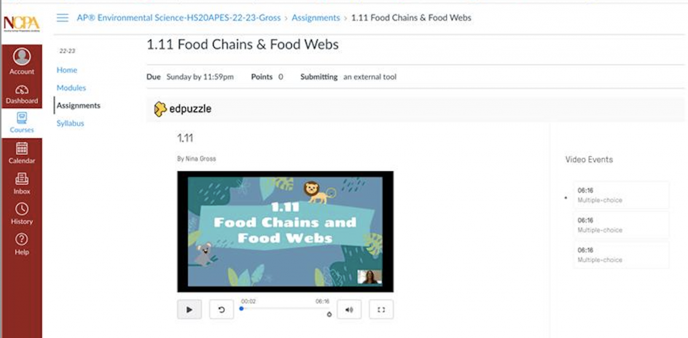This screenshot has width=688, height=338.
Task: Open the Calendar icon in sidebar
Action: 22,148
